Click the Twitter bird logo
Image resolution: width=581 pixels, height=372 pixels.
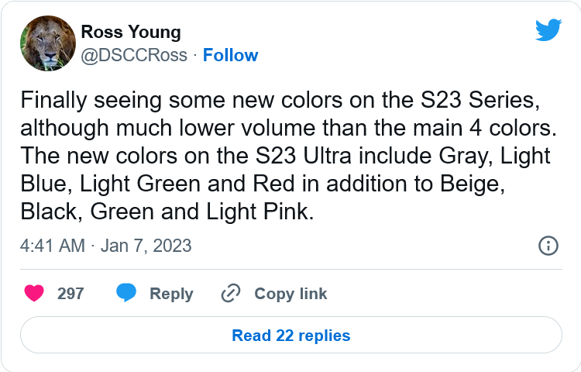point(548,29)
